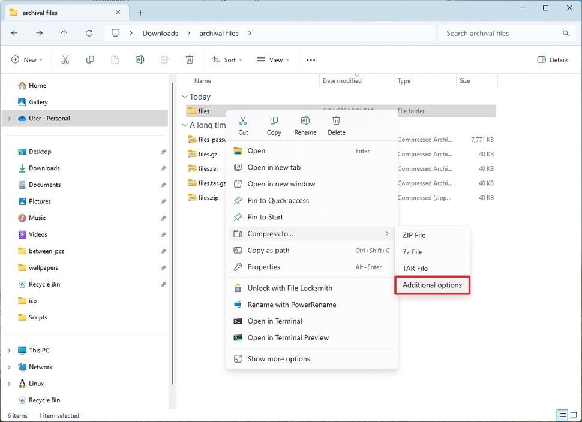Open the See more ellipsis in the toolbar
This screenshot has width=582, height=422.
pyautogui.click(x=310, y=59)
